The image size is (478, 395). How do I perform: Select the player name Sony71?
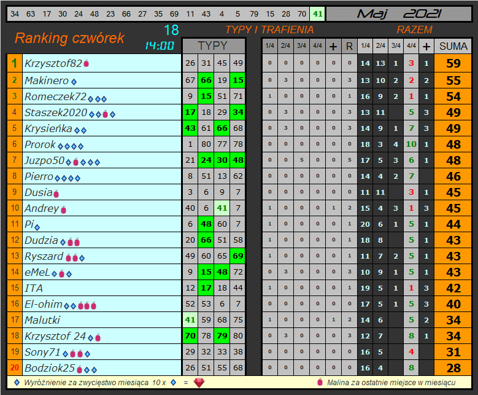pos(42,352)
